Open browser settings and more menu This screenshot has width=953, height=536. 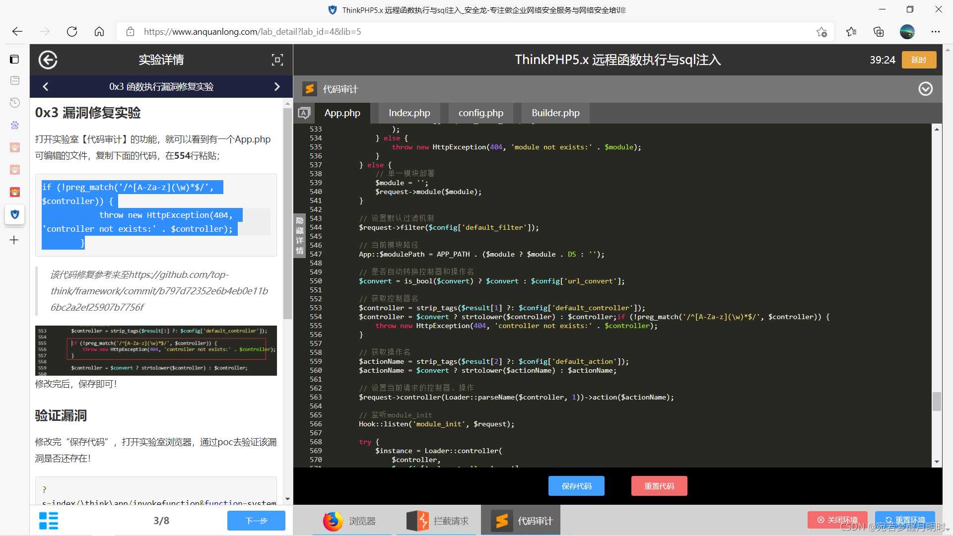pyautogui.click(x=936, y=32)
